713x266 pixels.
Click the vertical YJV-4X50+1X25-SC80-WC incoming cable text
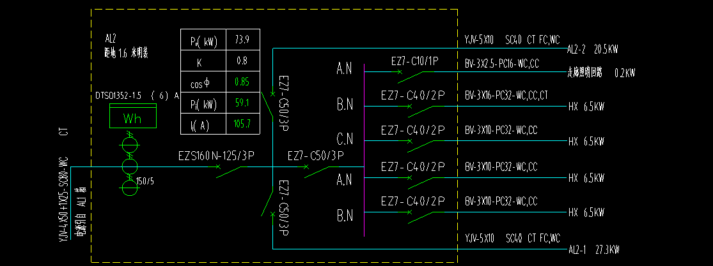[64, 198]
